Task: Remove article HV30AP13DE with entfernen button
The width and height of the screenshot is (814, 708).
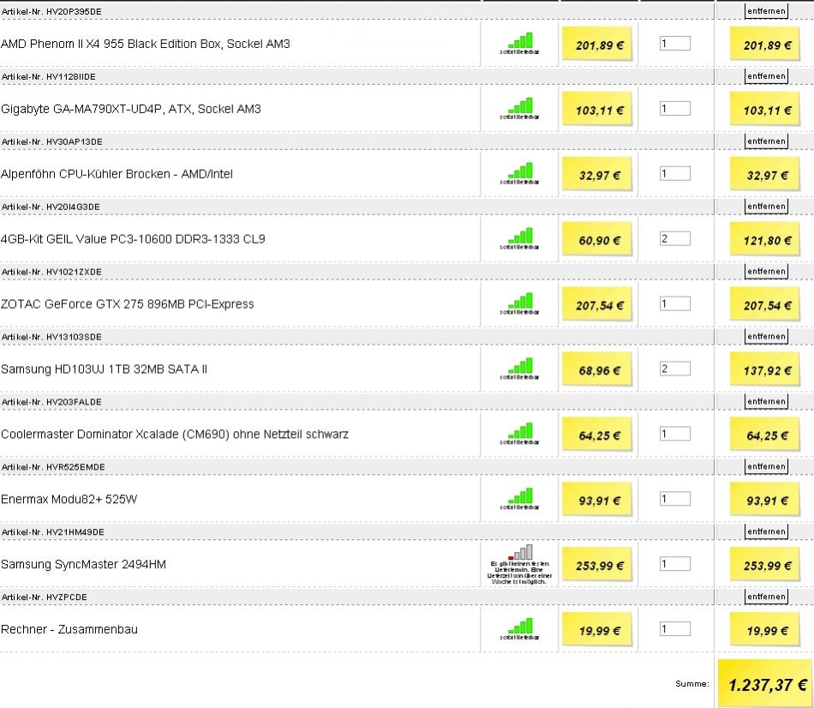Action: pos(766,141)
